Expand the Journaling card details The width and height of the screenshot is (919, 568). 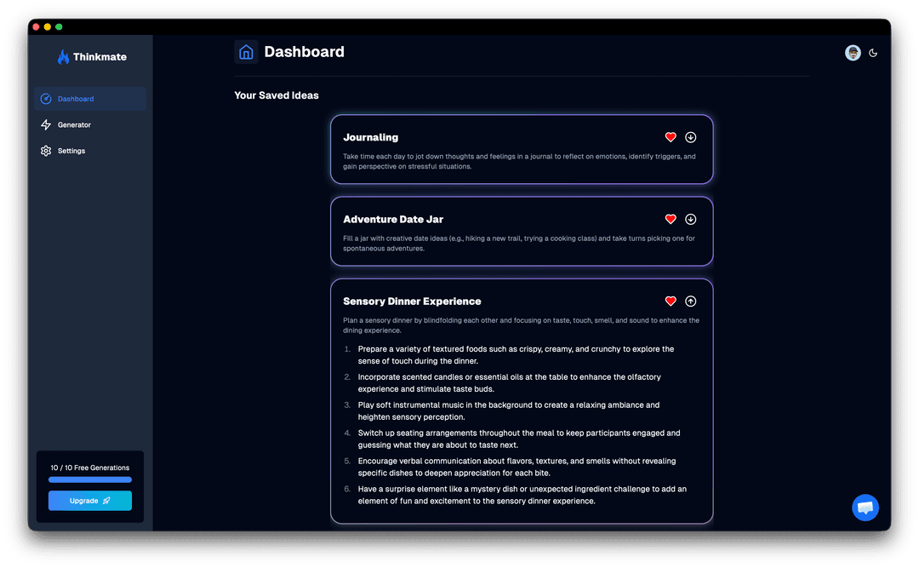[690, 137]
